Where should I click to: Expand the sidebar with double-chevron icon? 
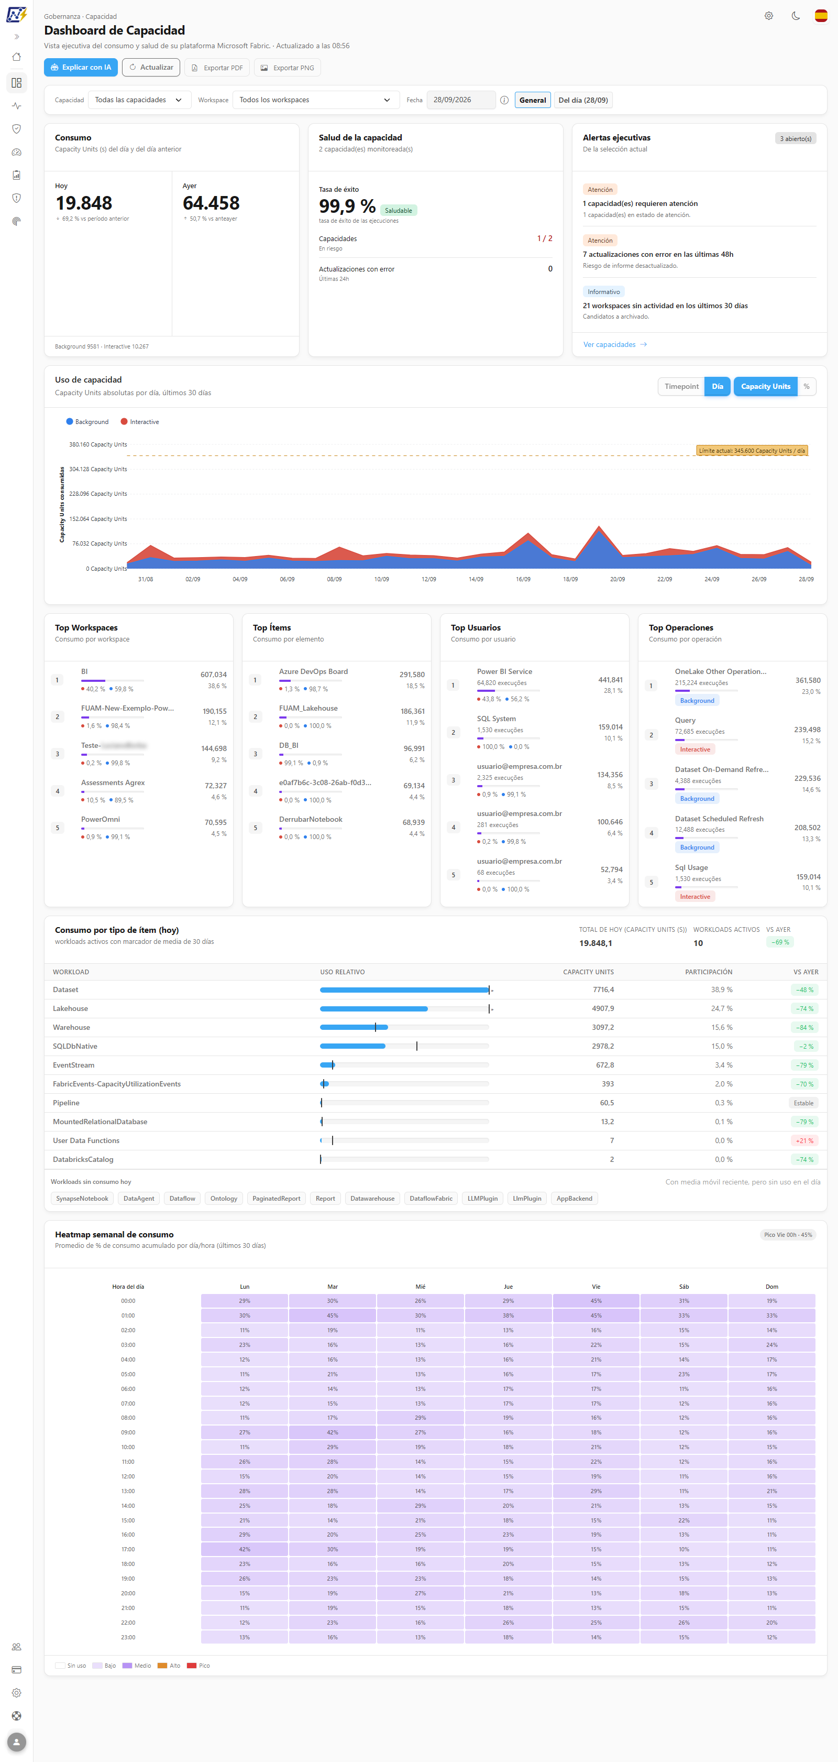tap(16, 37)
